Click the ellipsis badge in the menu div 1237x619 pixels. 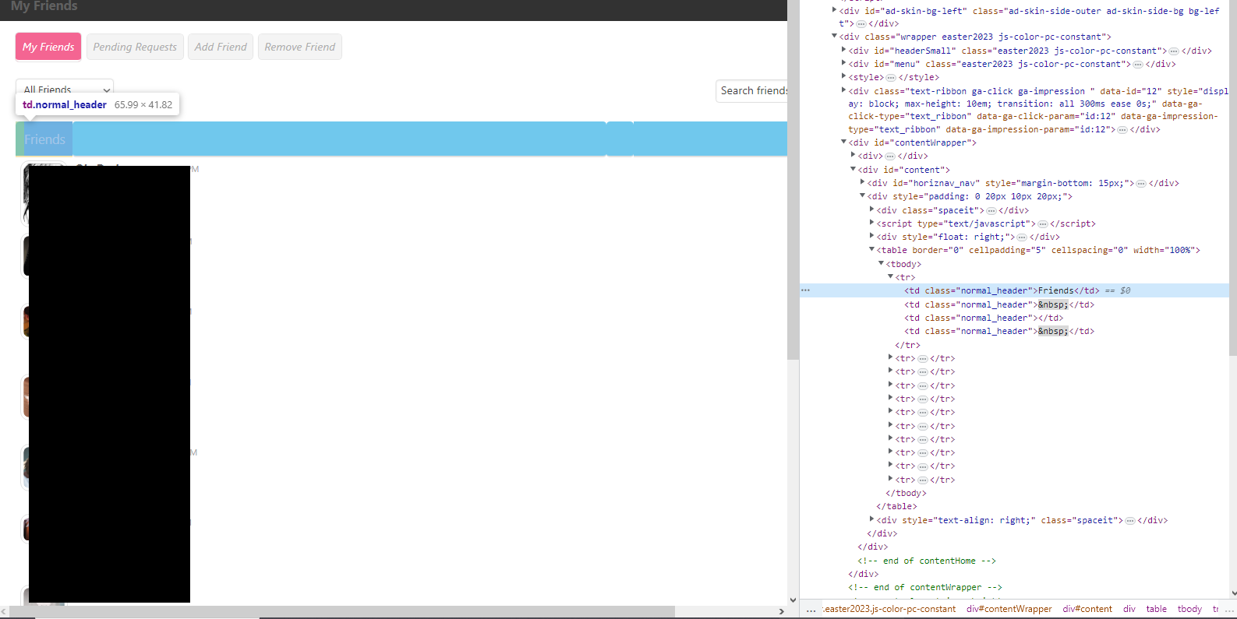coord(1137,65)
